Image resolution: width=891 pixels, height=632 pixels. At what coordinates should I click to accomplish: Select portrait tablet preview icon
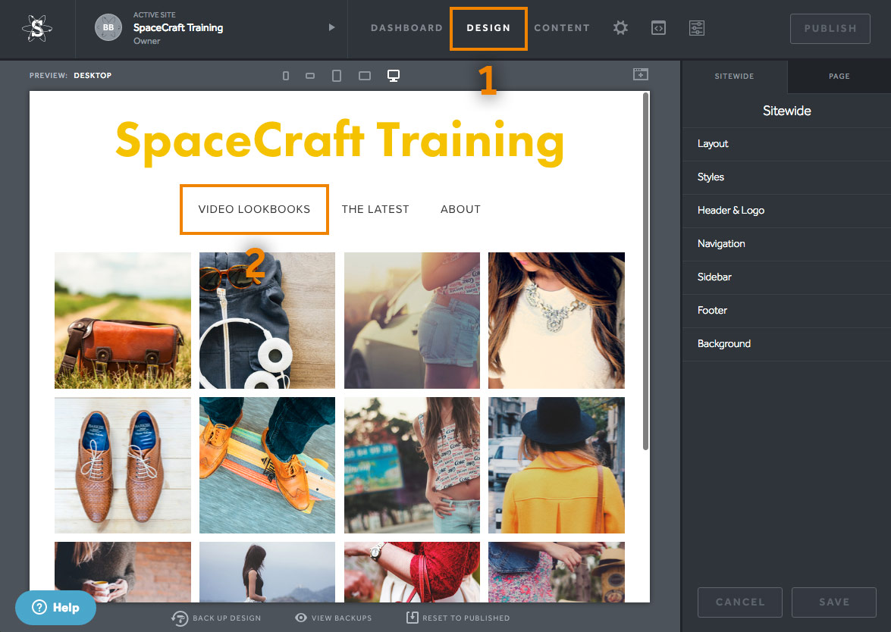tap(337, 76)
